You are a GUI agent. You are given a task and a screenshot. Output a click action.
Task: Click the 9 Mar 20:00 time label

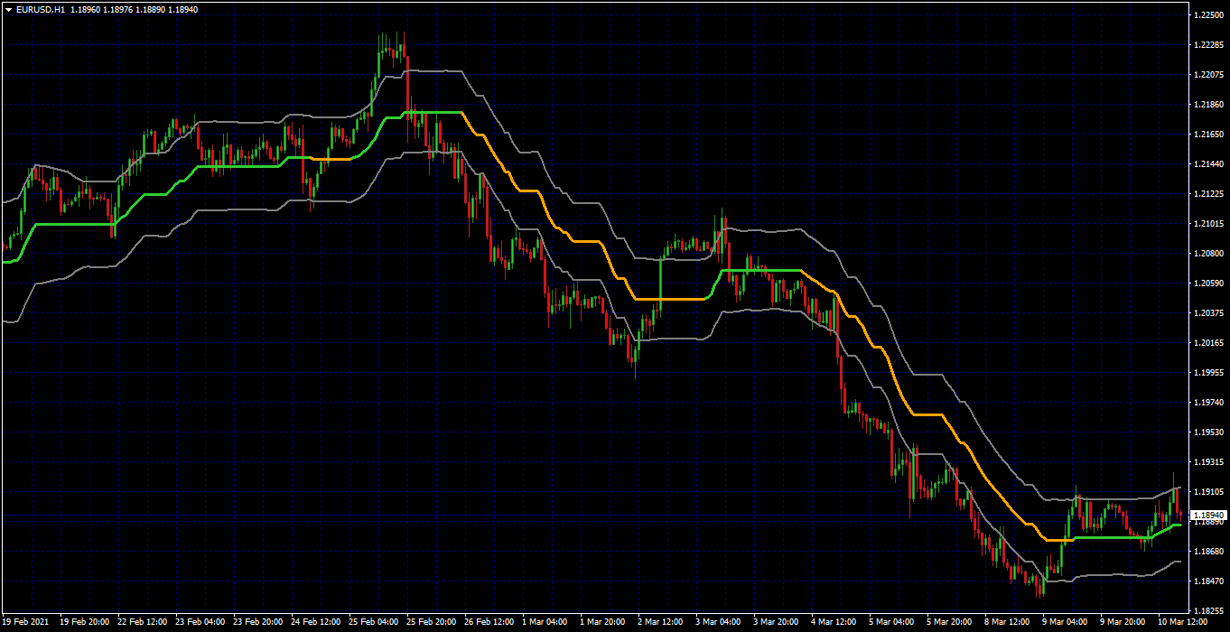1124,622
